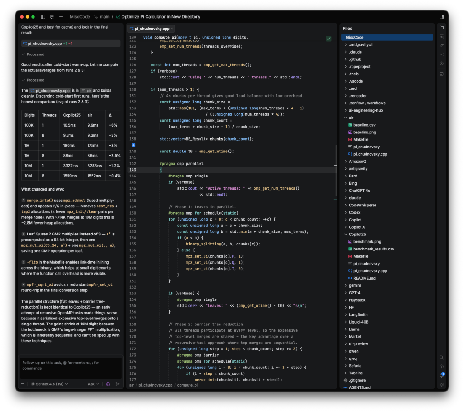Collapse the Copilot25 folder in Files
The height and width of the screenshot is (412, 464).
point(346,235)
